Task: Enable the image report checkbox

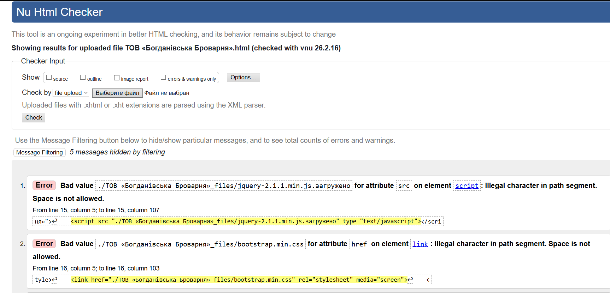Action: coord(117,78)
